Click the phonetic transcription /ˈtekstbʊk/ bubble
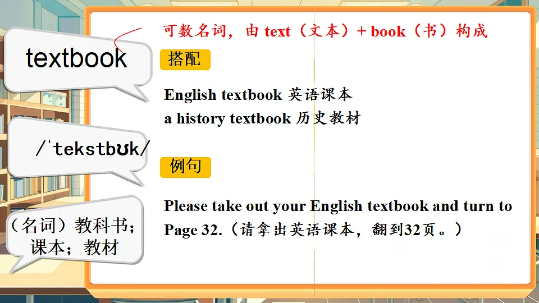This screenshot has height=303, width=539. (x=79, y=149)
